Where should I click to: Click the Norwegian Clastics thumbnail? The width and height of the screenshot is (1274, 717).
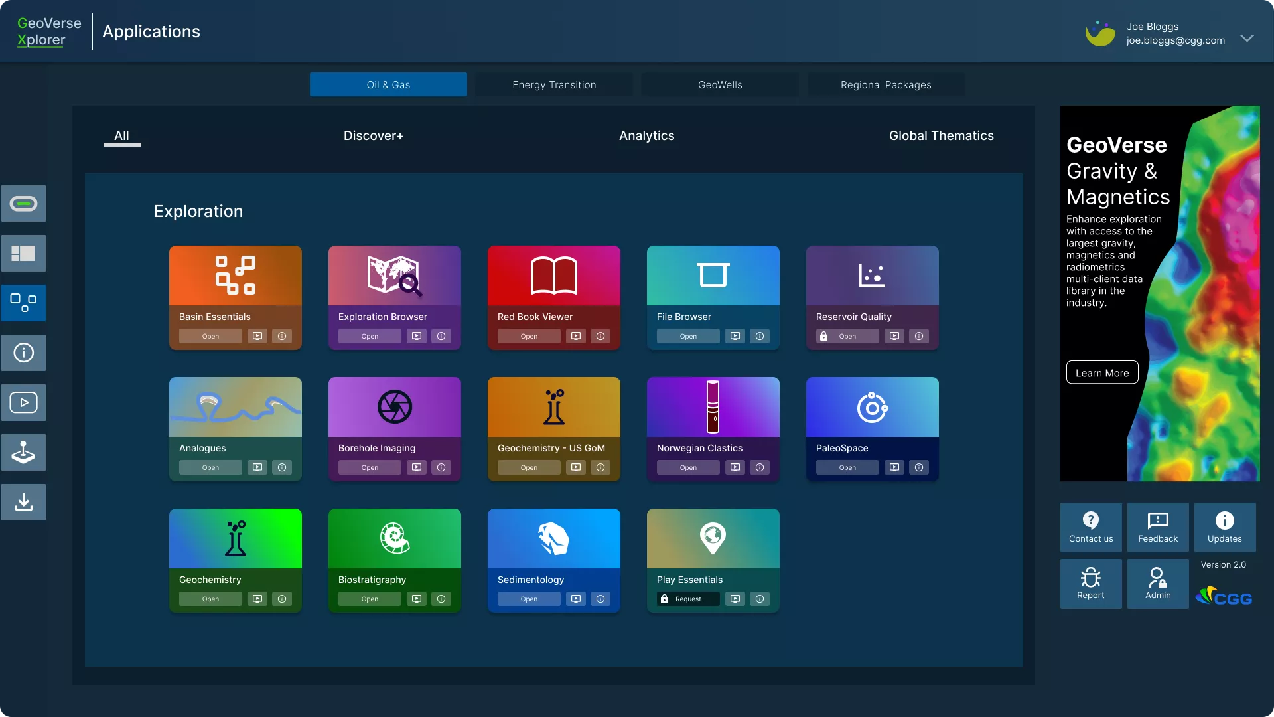coord(713,407)
